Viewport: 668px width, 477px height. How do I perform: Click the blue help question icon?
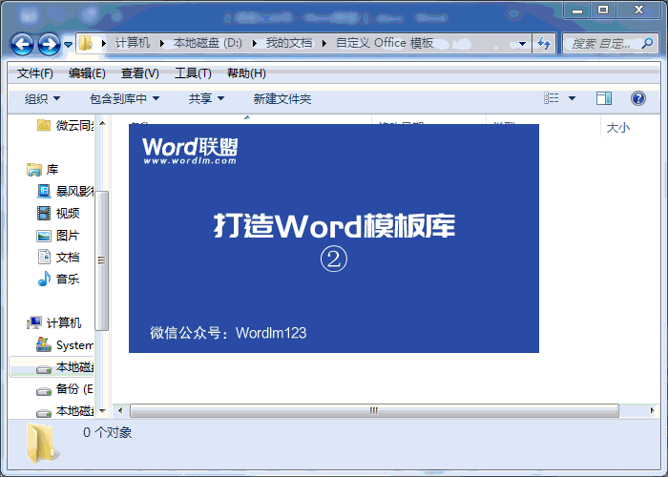637,98
